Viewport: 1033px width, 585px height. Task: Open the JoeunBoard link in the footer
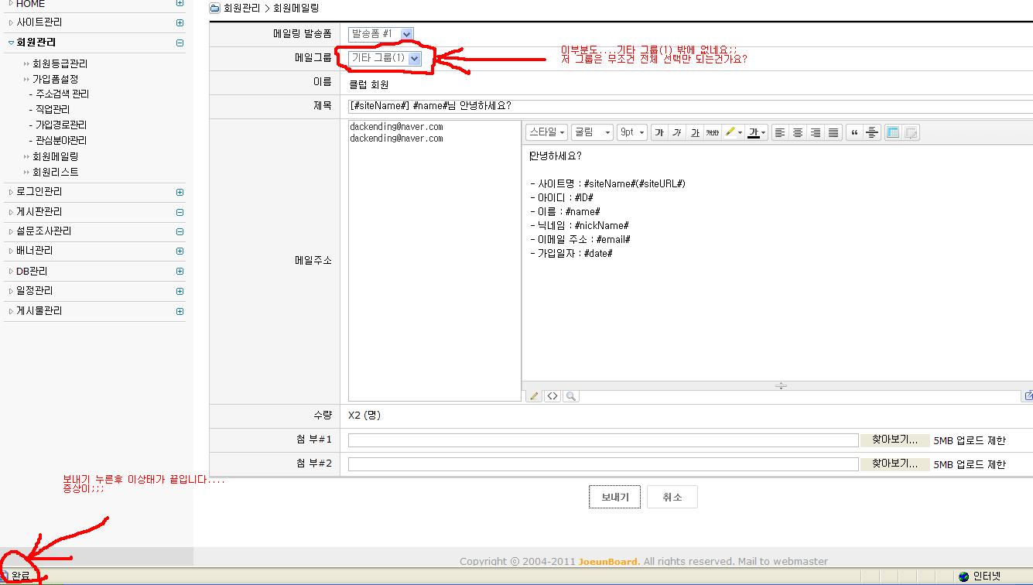pyautogui.click(x=609, y=561)
